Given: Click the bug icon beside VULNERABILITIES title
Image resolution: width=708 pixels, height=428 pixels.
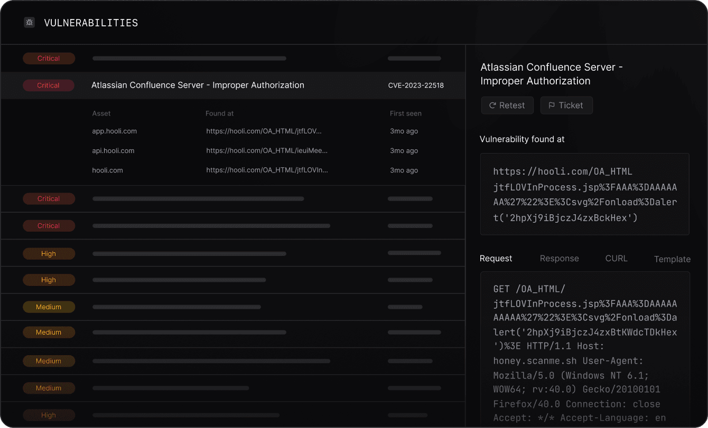Looking at the screenshot, I should (x=29, y=22).
